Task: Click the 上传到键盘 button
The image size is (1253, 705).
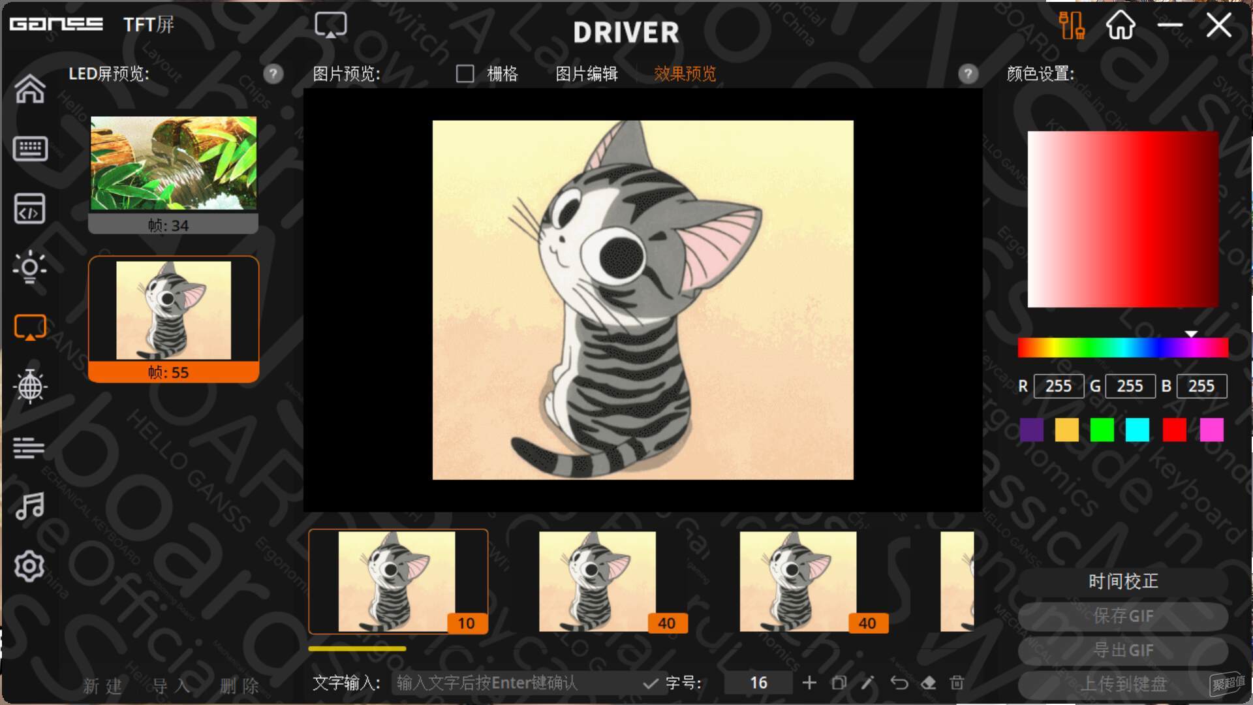Action: [x=1122, y=684]
